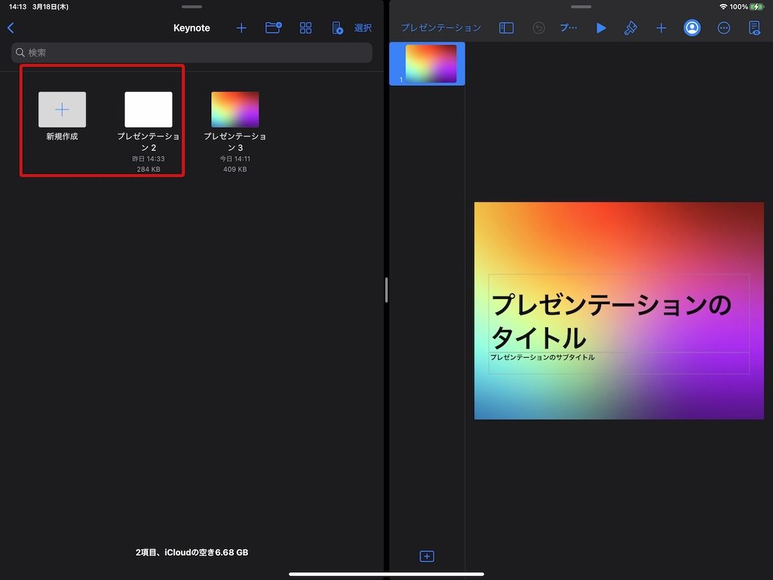Select the 409 KB file size text
The width and height of the screenshot is (773, 580).
(235, 169)
